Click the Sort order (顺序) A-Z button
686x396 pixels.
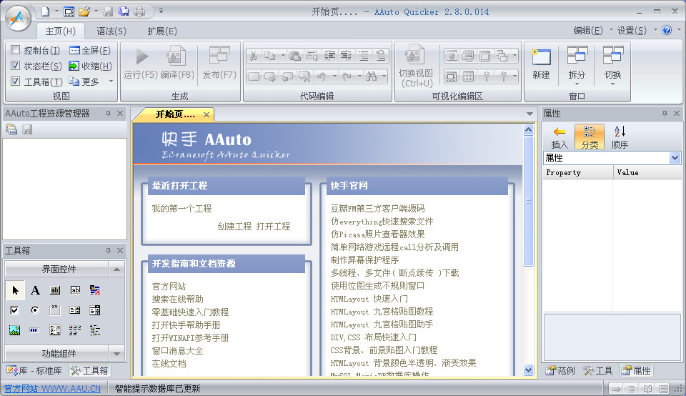point(620,137)
